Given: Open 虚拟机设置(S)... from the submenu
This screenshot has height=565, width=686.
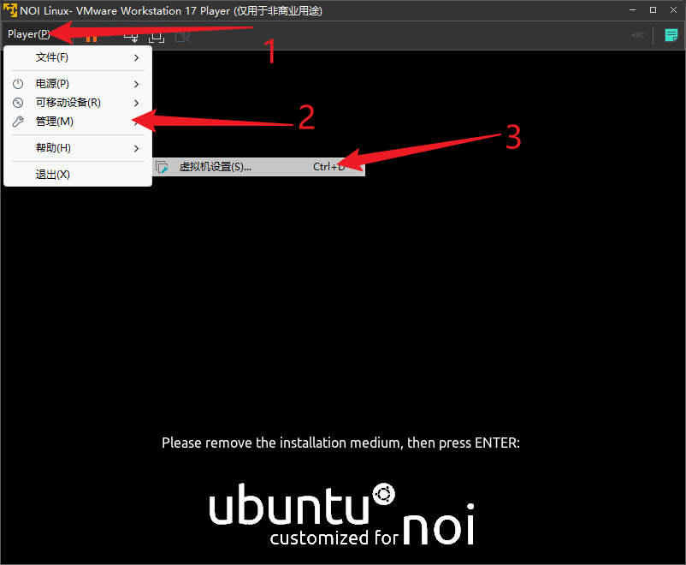Looking at the screenshot, I should [x=216, y=167].
